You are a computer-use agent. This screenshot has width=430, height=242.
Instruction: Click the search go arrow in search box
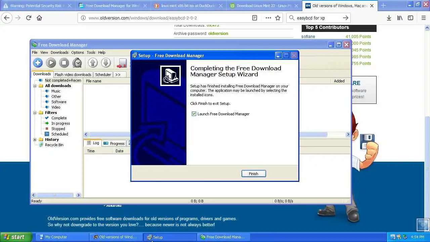click(x=345, y=18)
